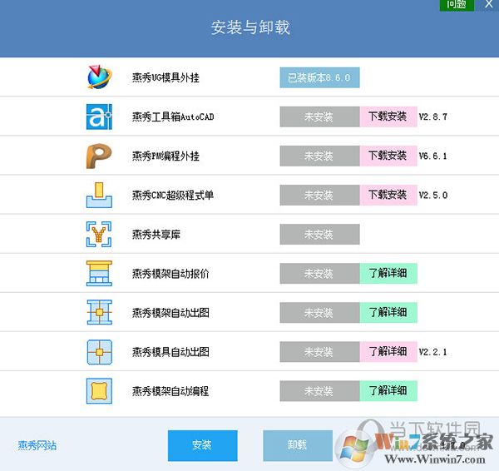Click 未安装 for 燕秀模架自动编程
Image resolution: width=499 pixels, height=471 pixels.
click(x=320, y=391)
